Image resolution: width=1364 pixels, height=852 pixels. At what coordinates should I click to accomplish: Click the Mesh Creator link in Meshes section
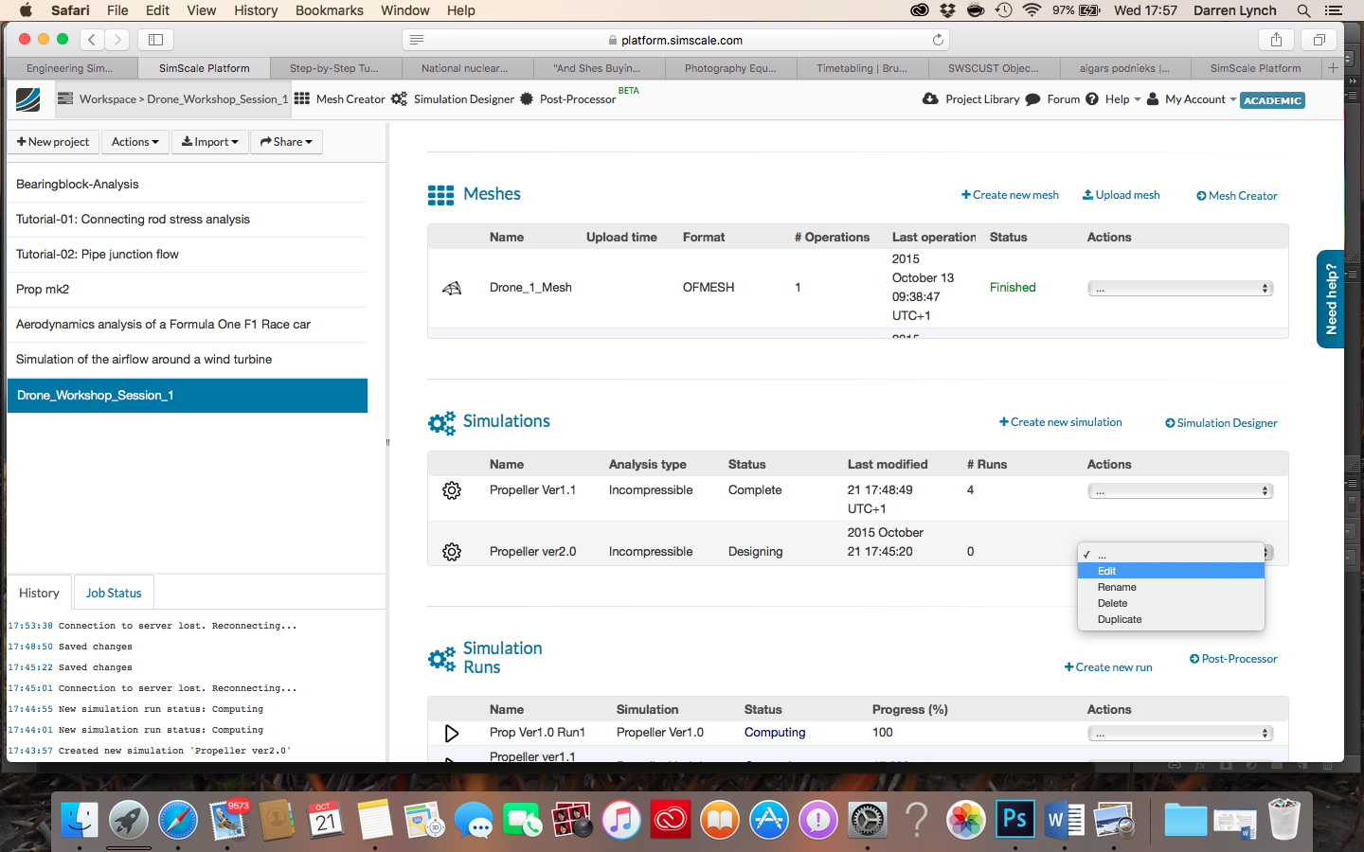1237,196
